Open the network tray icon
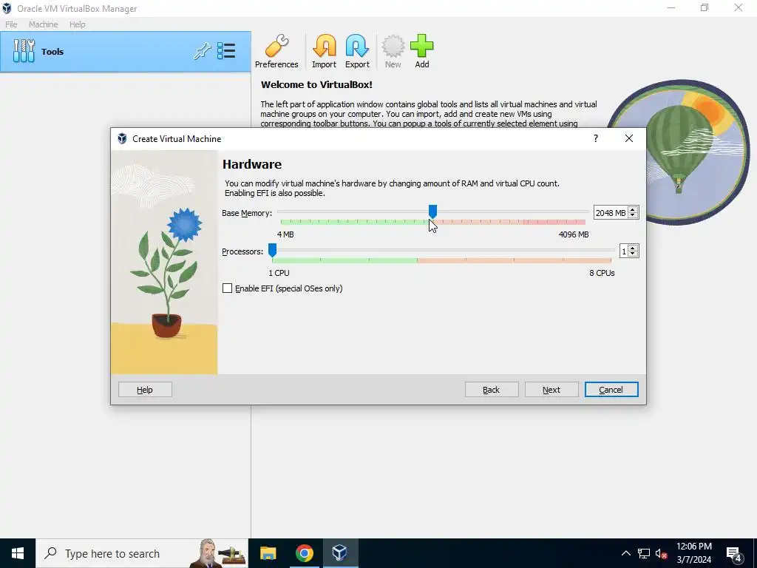This screenshot has height=568, width=757. tap(644, 554)
